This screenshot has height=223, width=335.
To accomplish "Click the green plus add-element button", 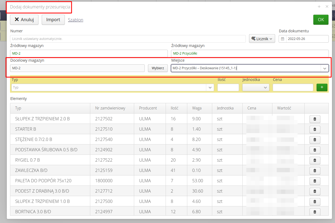I will (x=322, y=87).
